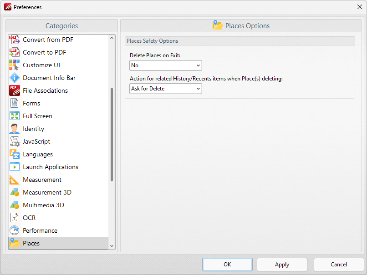
Task: Click the categories list scrollbar thumb
Action: click(112, 135)
